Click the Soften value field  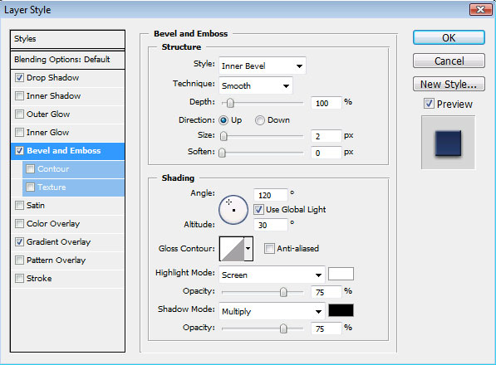click(327, 153)
